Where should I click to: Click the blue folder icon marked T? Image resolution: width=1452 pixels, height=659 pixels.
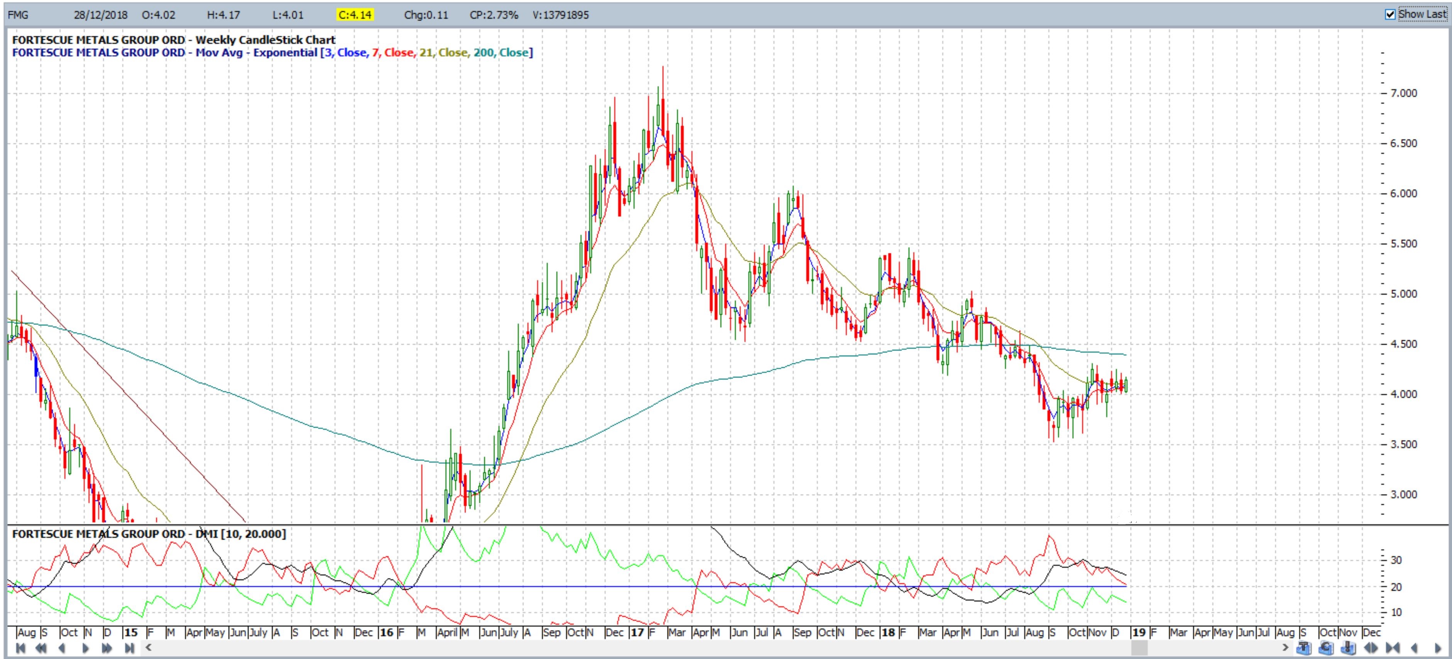(1304, 648)
